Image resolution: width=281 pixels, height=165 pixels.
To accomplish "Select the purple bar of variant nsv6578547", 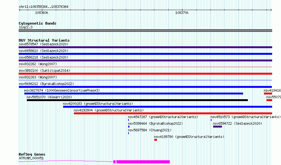I will pyautogui.click(x=145, y=47).
